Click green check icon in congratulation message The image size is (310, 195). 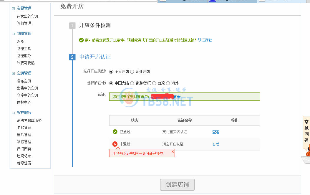tap(81, 40)
